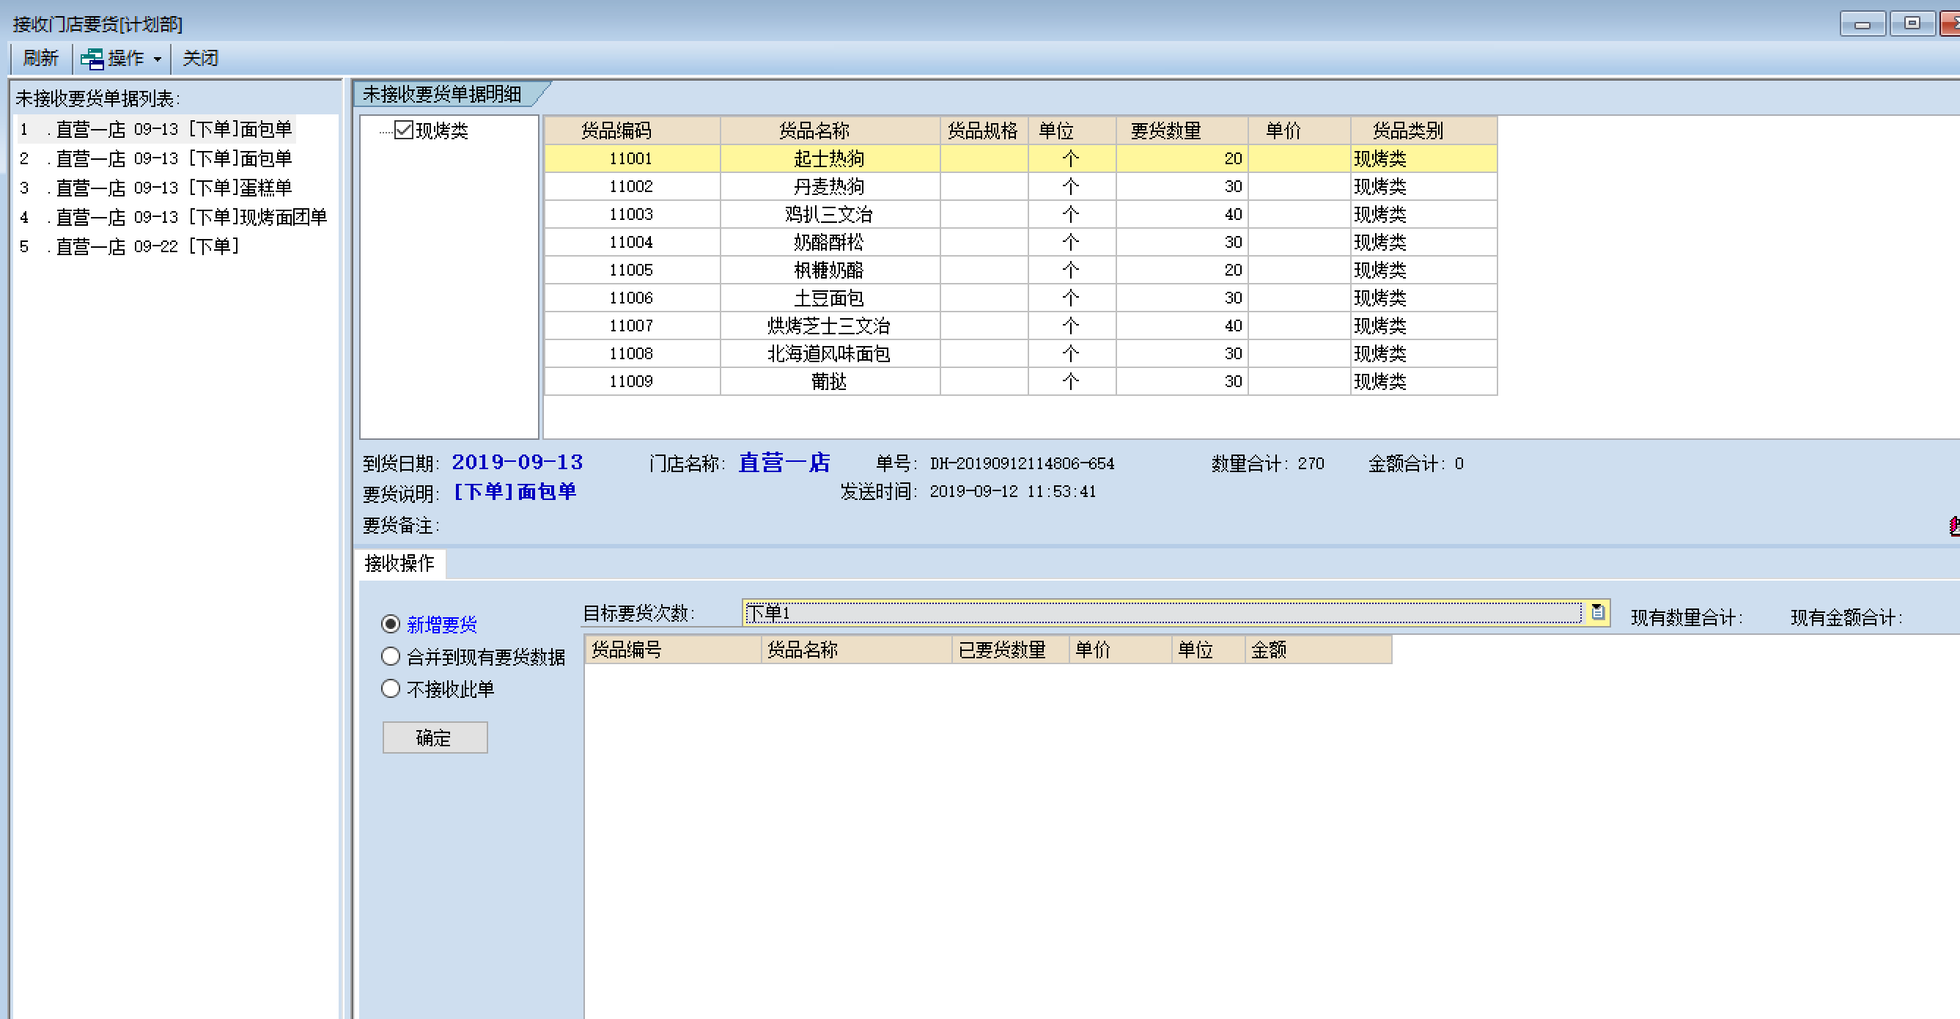Select order 1 直营一店 09-13 [下单]面包单

coord(156,129)
